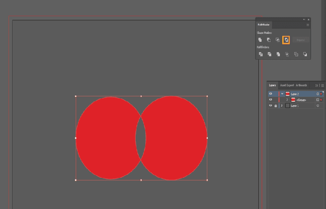Click the top-right bounding box handle
The image size is (326, 209).
207,96
